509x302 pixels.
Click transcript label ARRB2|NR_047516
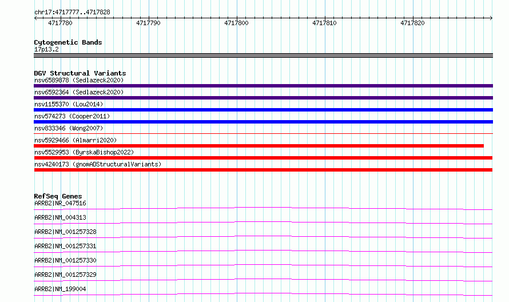[x=60, y=203]
